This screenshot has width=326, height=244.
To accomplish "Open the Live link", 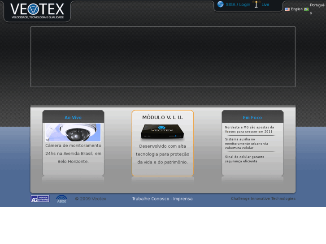I will [x=265, y=4].
